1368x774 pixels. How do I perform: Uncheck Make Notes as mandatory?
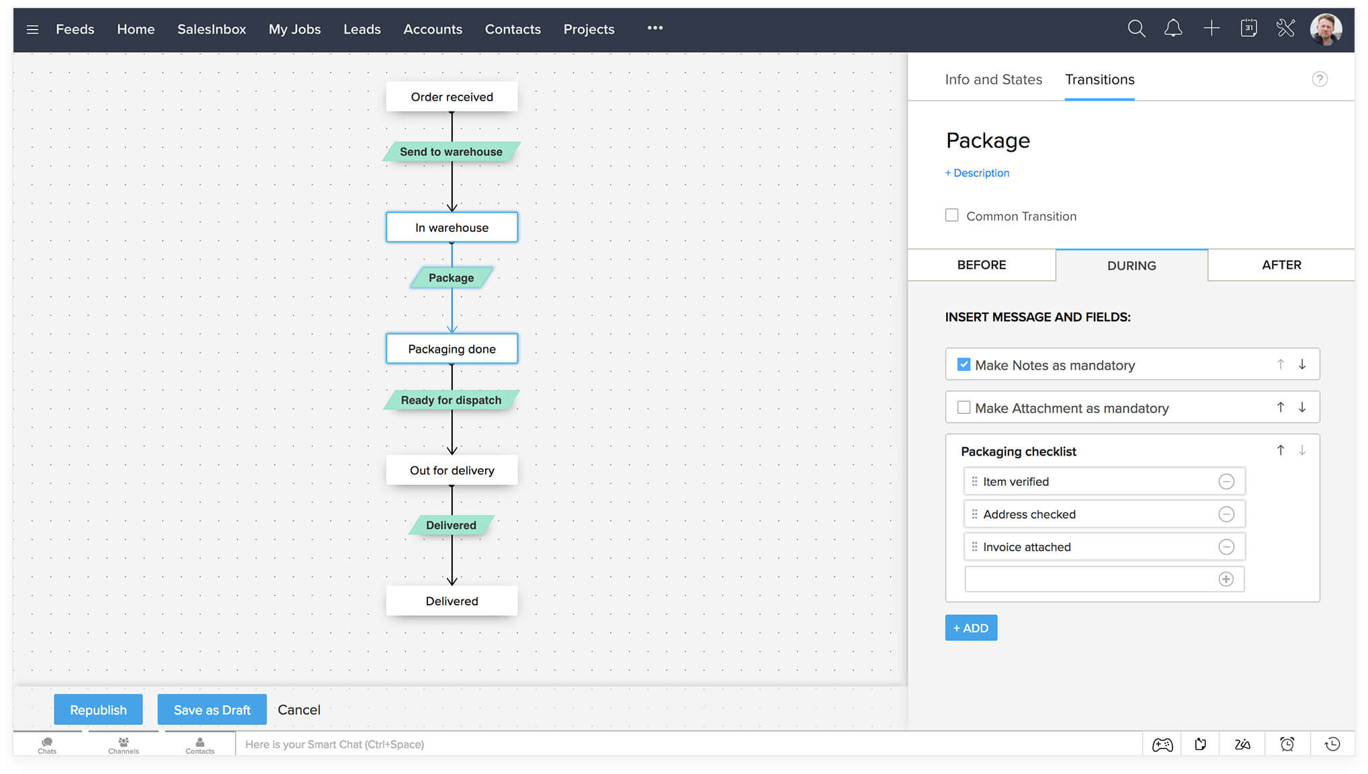coord(964,364)
